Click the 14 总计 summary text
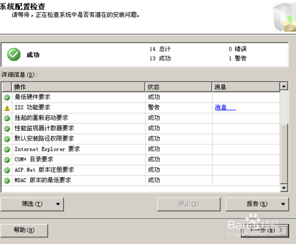This screenshot has width=296, height=244. (x=160, y=49)
